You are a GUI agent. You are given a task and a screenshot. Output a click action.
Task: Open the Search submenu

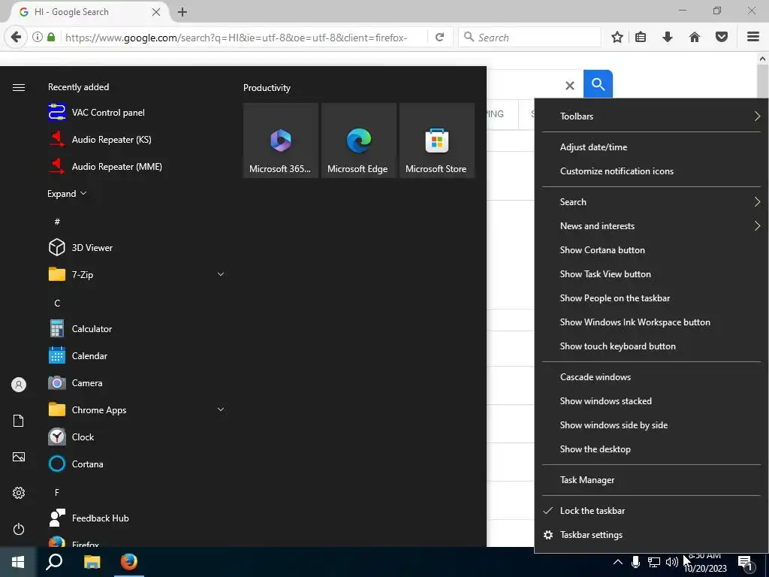point(651,201)
